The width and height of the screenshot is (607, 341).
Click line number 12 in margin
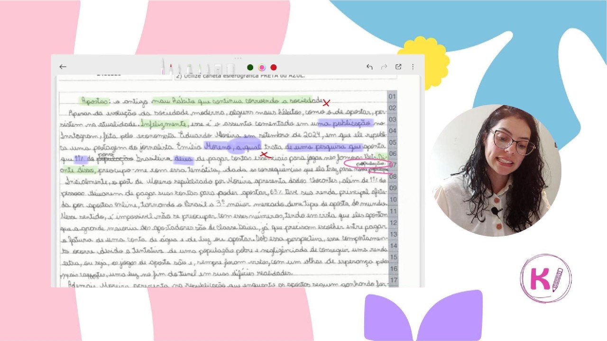[x=392, y=223]
